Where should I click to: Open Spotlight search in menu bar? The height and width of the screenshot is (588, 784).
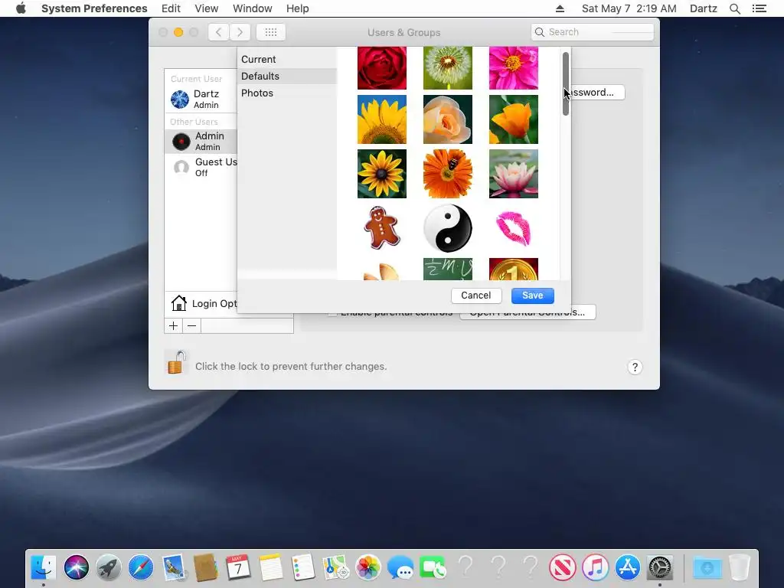coord(735,8)
